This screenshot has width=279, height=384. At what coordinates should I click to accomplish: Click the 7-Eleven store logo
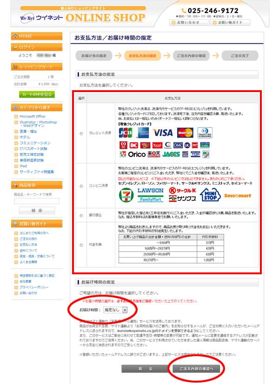tap(126, 195)
